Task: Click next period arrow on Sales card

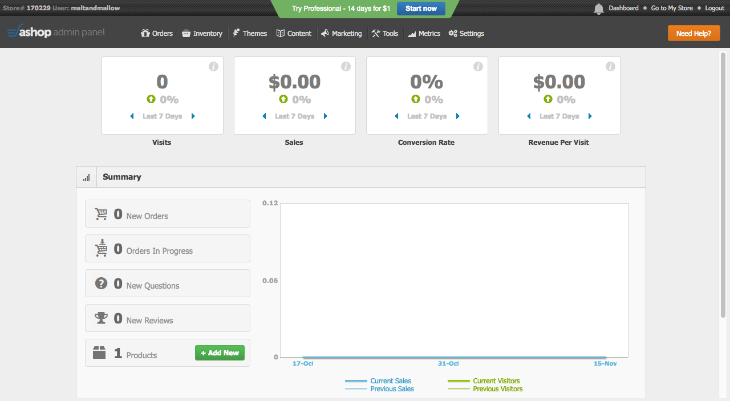Action: tap(325, 116)
